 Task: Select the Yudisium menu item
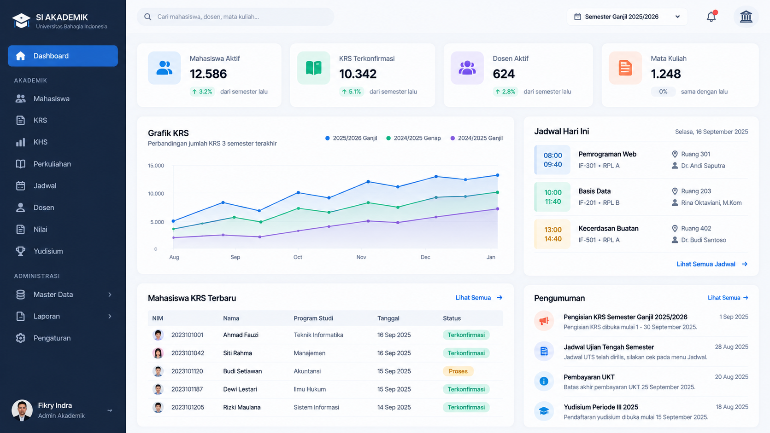pyautogui.click(x=63, y=251)
